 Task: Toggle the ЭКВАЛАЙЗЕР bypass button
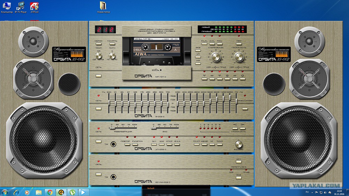[245, 109]
